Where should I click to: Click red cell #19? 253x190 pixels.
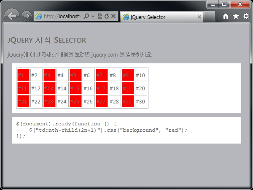click(128, 88)
